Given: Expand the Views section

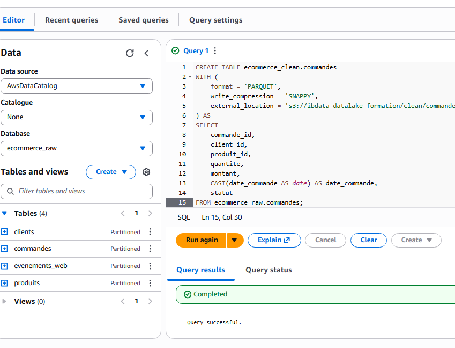Looking at the screenshot, I should click(x=4, y=301).
